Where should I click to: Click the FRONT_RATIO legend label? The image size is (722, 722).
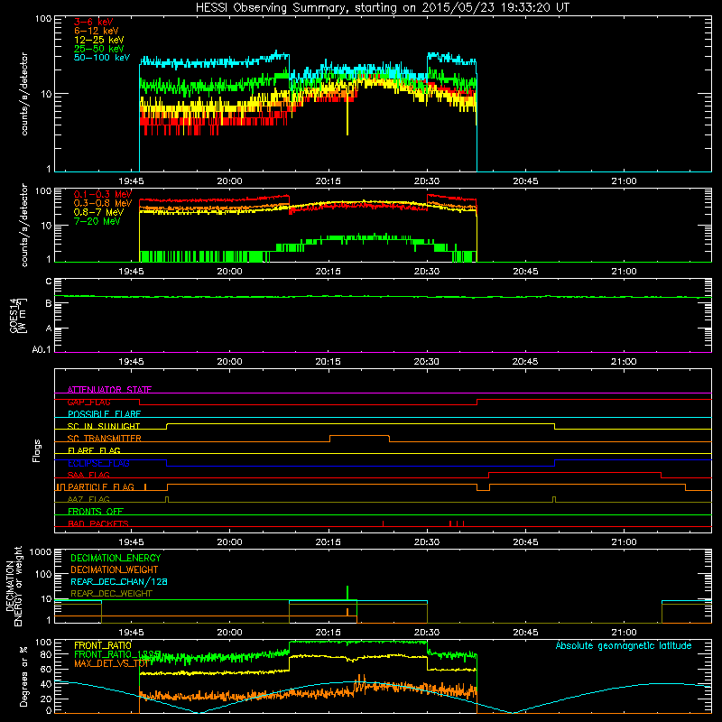103,645
